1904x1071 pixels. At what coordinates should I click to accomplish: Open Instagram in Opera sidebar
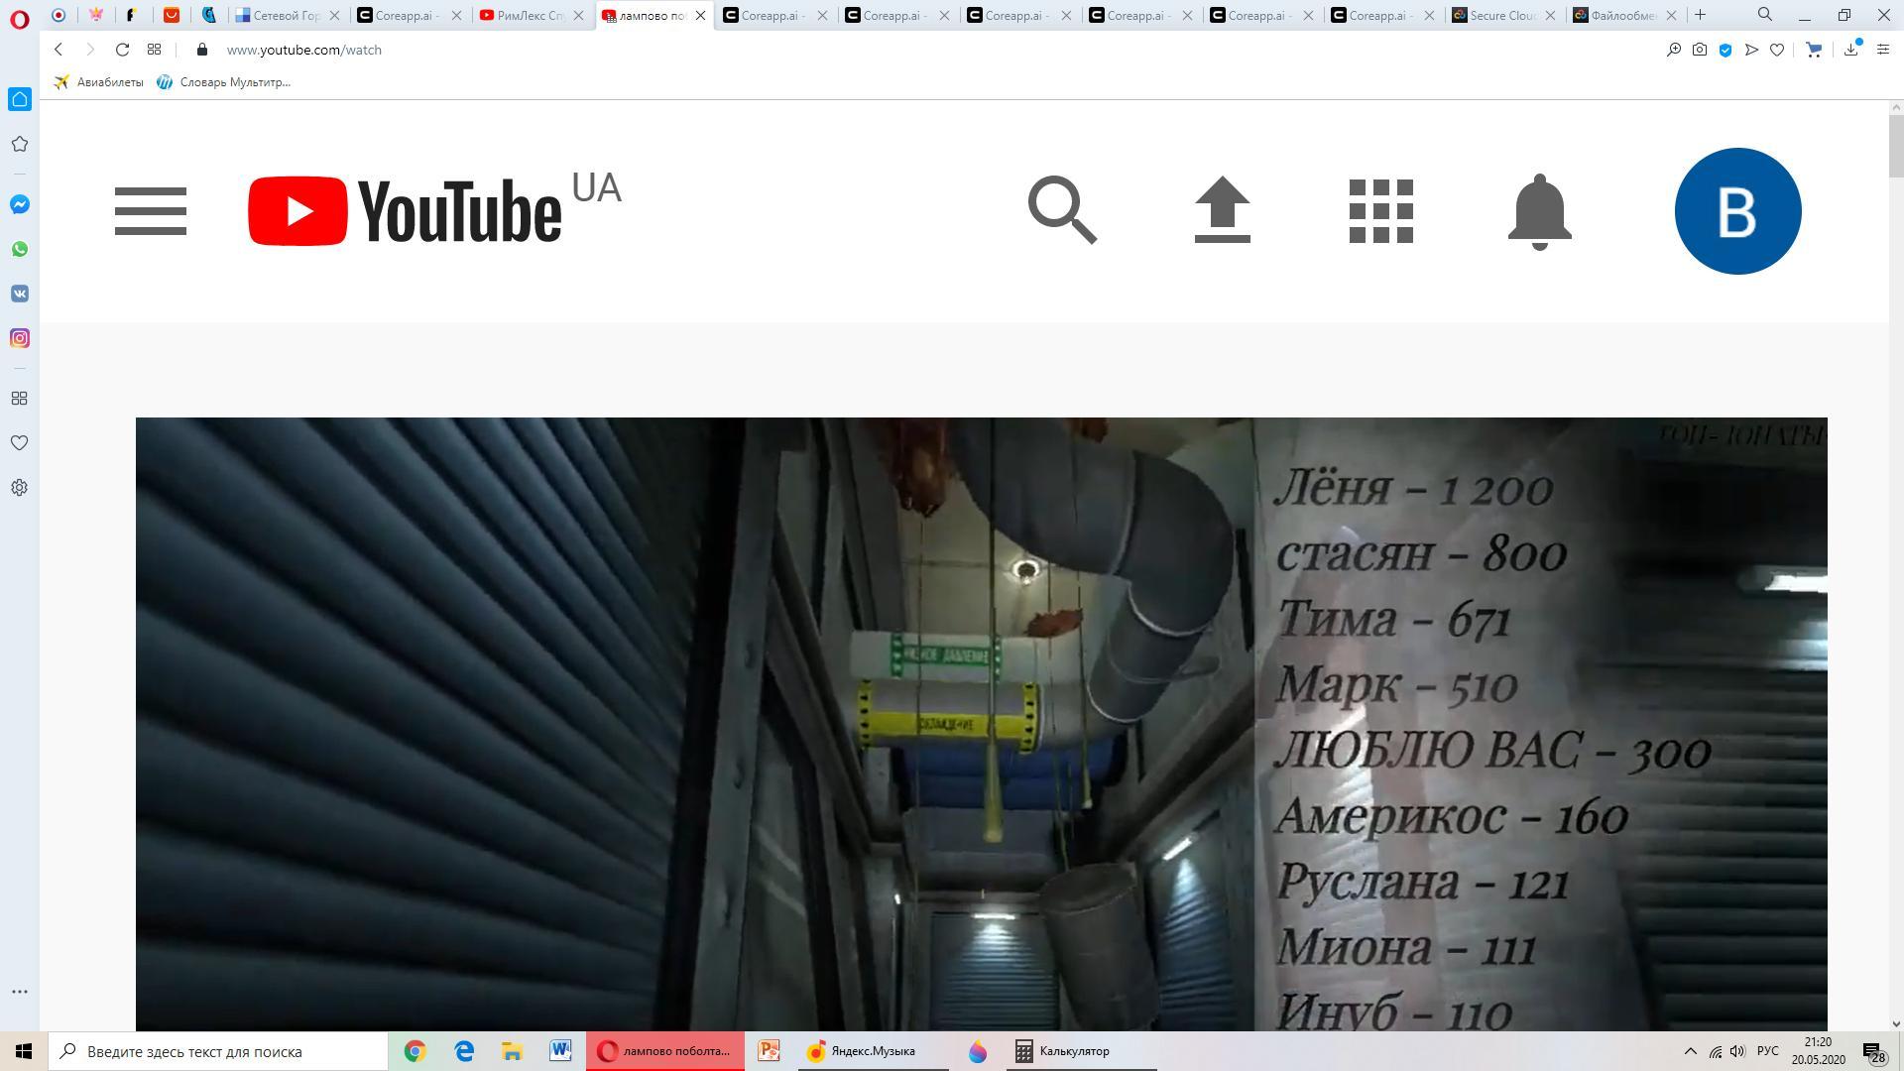pos(19,338)
